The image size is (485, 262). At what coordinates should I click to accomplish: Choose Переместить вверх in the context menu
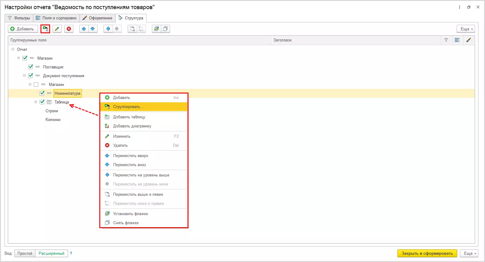coord(144,156)
